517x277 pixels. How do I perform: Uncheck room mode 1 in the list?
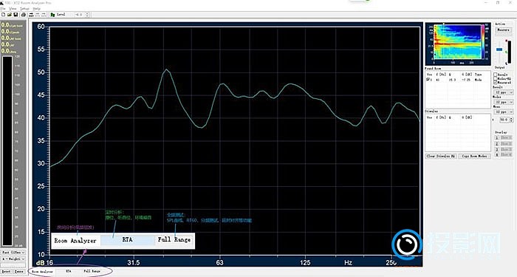point(428,80)
